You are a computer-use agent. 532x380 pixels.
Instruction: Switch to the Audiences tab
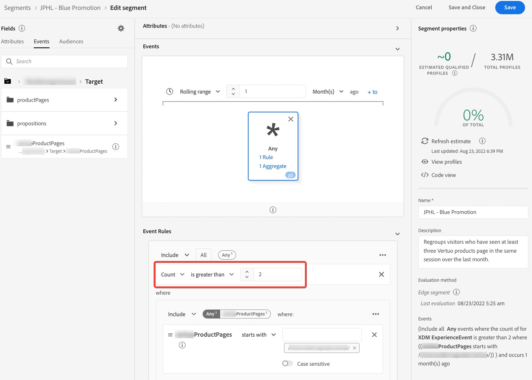[x=71, y=41]
